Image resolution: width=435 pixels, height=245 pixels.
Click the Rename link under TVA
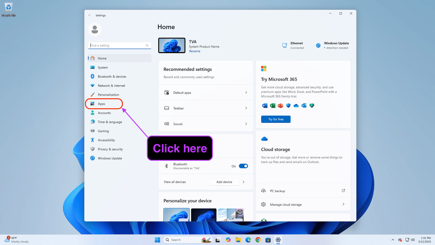coord(194,51)
